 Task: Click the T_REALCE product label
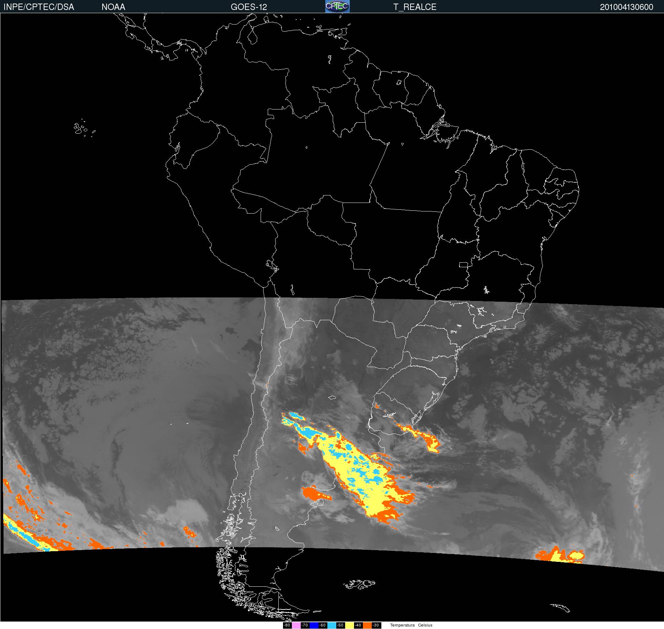pos(415,7)
